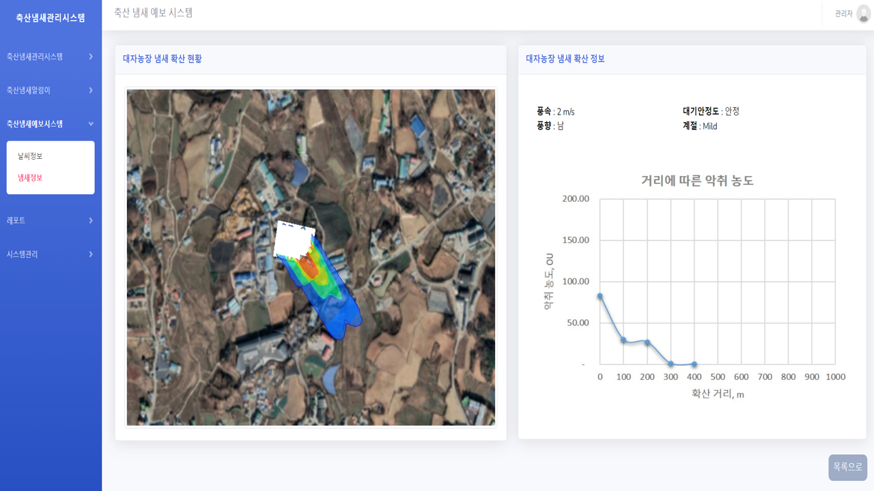Image resolution: width=874 pixels, height=491 pixels.
Task: Expand the 시스템관리 chevron arrow
Action: click(91, 254)
